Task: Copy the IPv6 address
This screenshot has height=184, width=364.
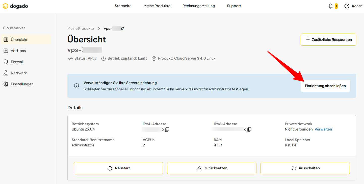Action: click(x=249, y=129)
